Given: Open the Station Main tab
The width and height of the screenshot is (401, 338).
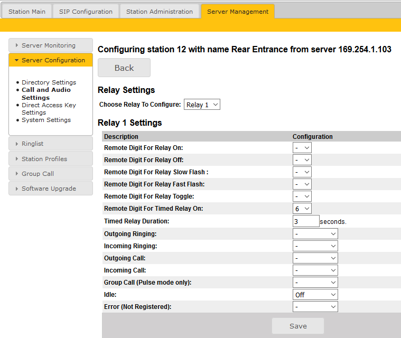Looking at the screenshot, I should click(x=27, y=12).
